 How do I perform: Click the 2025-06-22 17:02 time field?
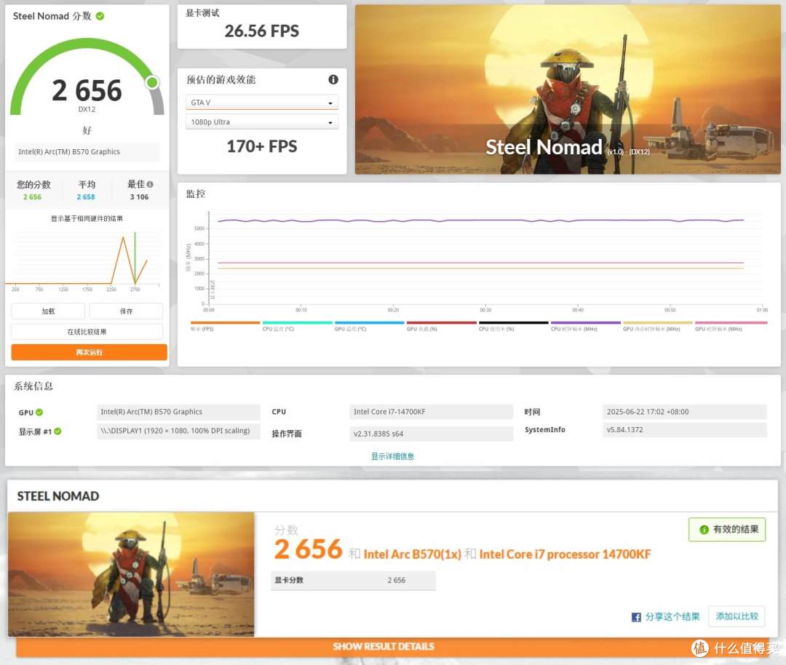point(685,412)
